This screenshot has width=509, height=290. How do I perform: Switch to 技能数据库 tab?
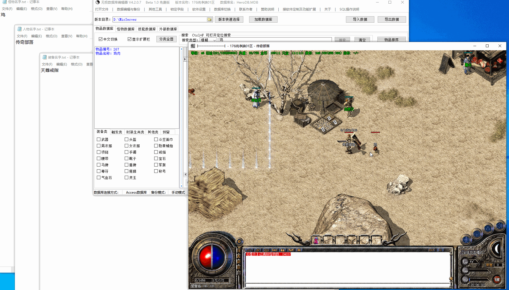147,29
